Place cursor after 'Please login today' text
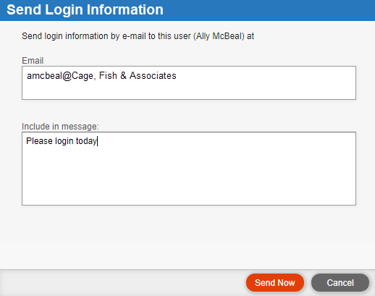375x296 pixels. [98, 141]
